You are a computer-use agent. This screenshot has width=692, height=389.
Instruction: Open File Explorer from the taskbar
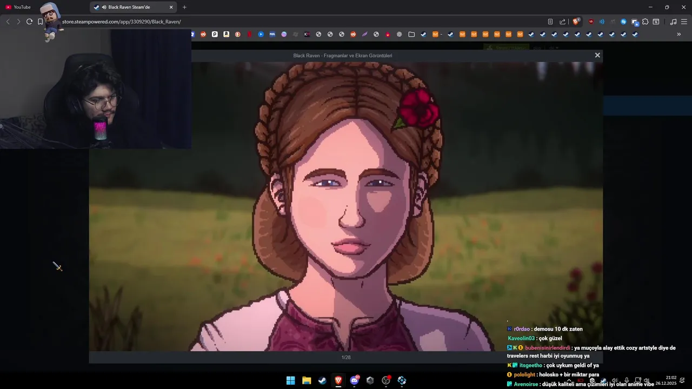[x=307, y=380]
